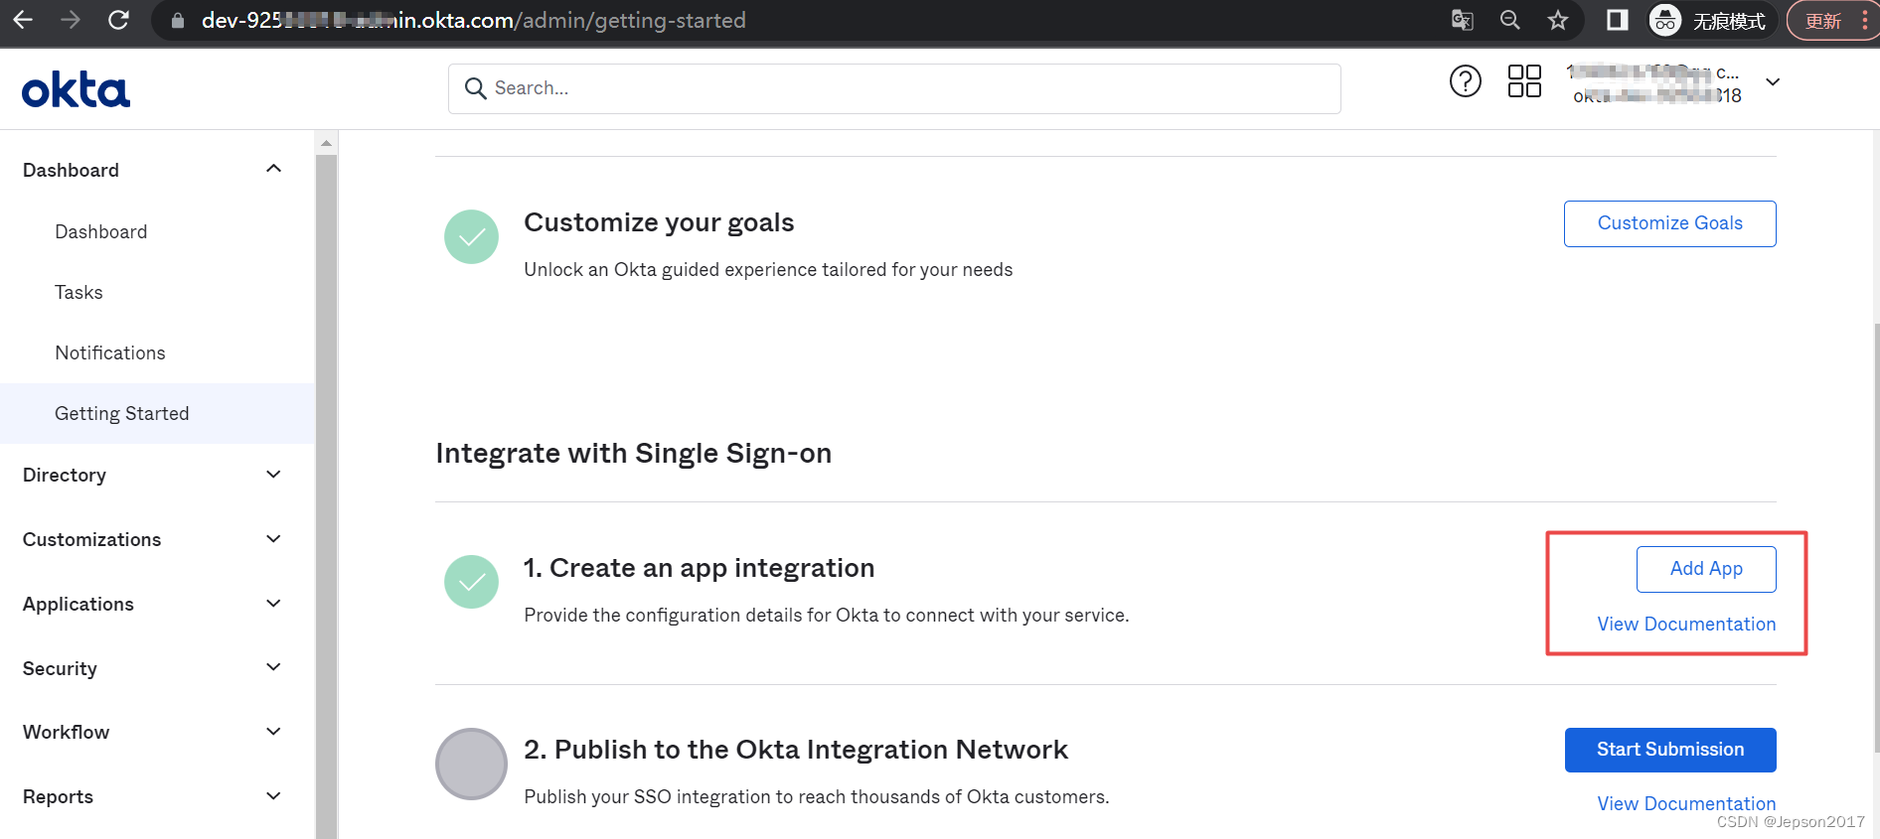Select Tasks in the sidebar
1880x839 pixels.
pos(78,292)
